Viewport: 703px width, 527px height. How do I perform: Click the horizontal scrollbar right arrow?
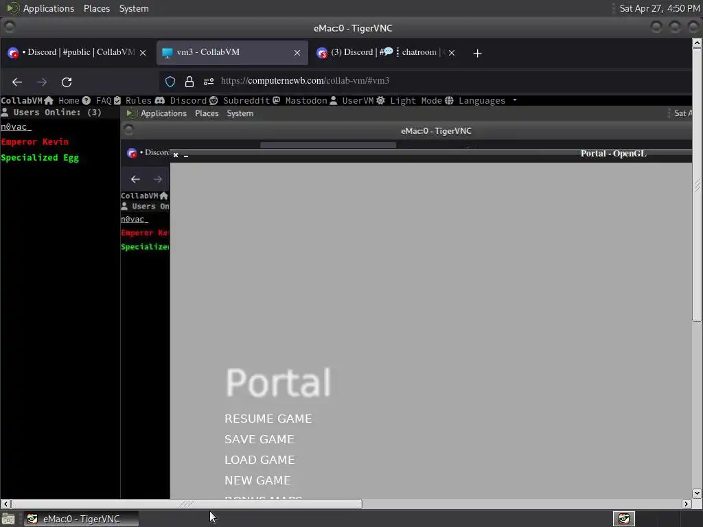click(687, 504)
